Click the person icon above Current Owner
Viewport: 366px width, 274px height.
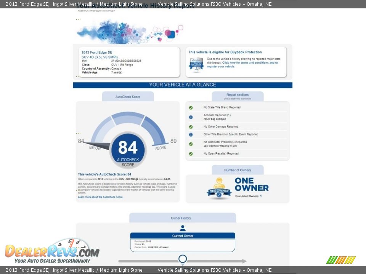point(183,228)
